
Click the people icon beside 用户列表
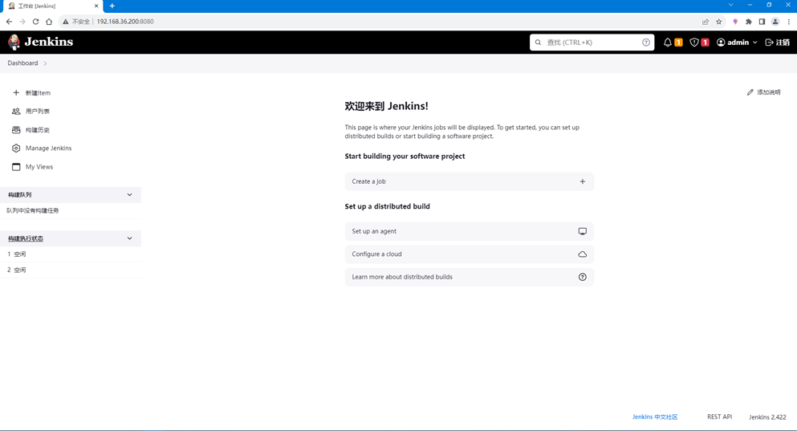[16, 112]
